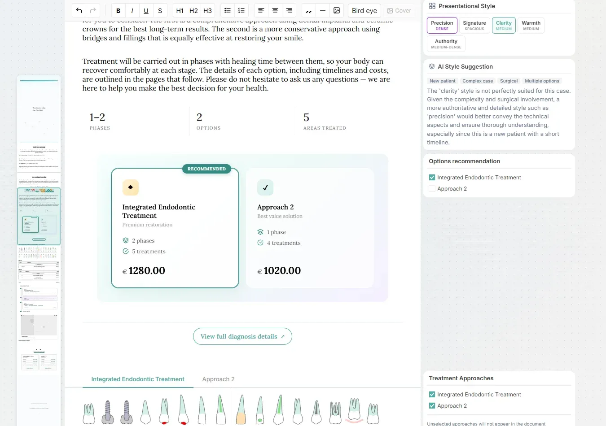Toggle bold formatting
The image size is (606, 426).
(x=118, y=10)
